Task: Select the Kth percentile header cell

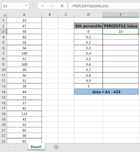Action: point(88,26)
